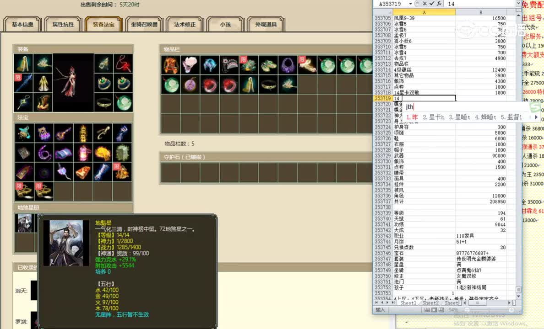Image resolution: width=544 pixels, height=329 pixels.
Task: Select the green dragon shoes in 物品栏
Action: (x=268, y=65)
